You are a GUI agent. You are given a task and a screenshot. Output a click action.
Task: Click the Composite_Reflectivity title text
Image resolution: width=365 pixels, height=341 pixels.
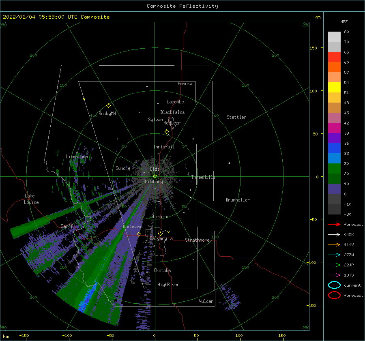(182, 6)
